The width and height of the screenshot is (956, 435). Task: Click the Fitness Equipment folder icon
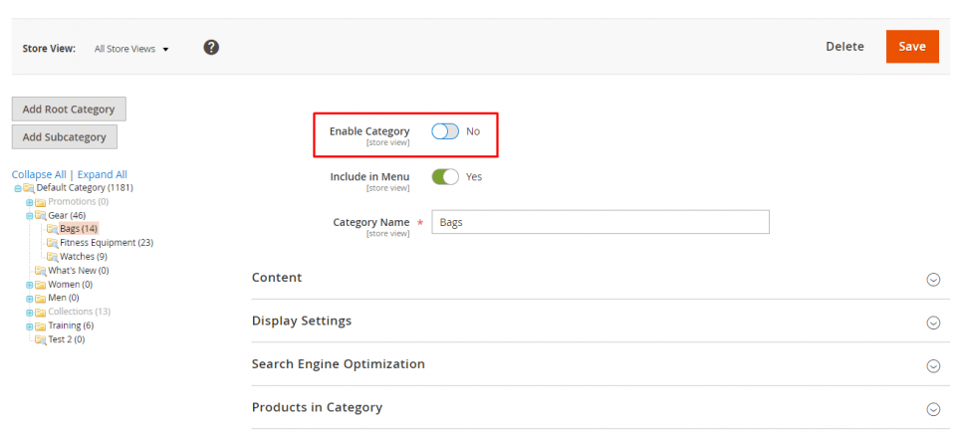53,243
